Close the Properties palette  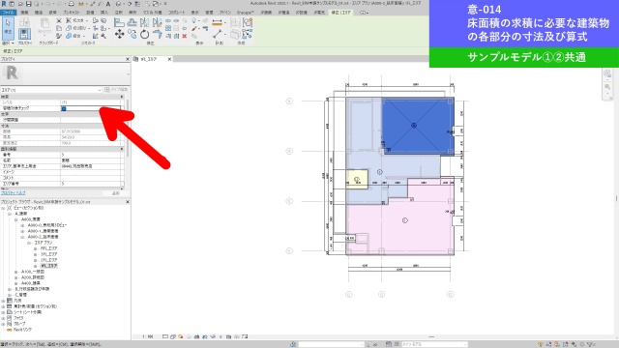(x=127, y=59)
